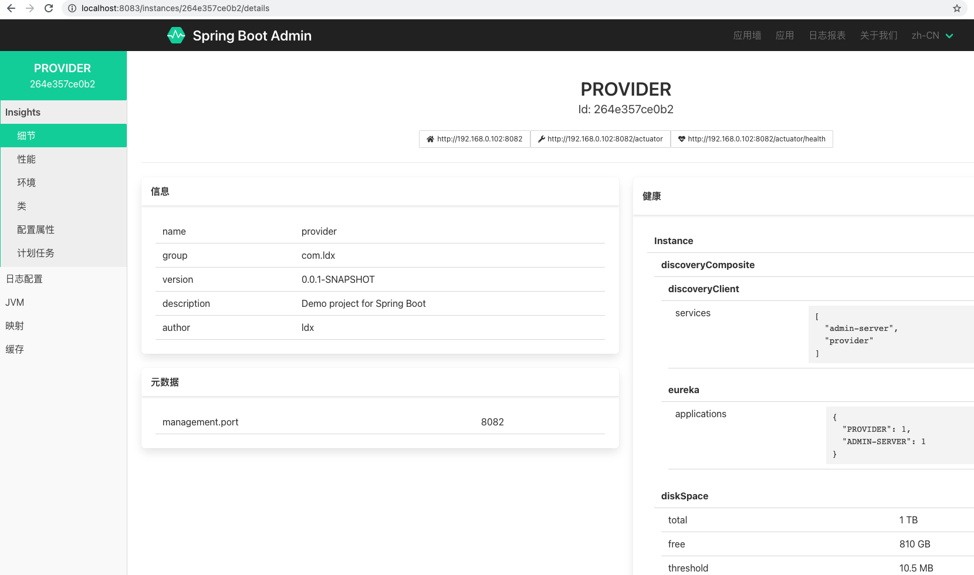Open the 缓存 sidebar section
Viewport: 974px width, 575px height.
tap(63, 349)
